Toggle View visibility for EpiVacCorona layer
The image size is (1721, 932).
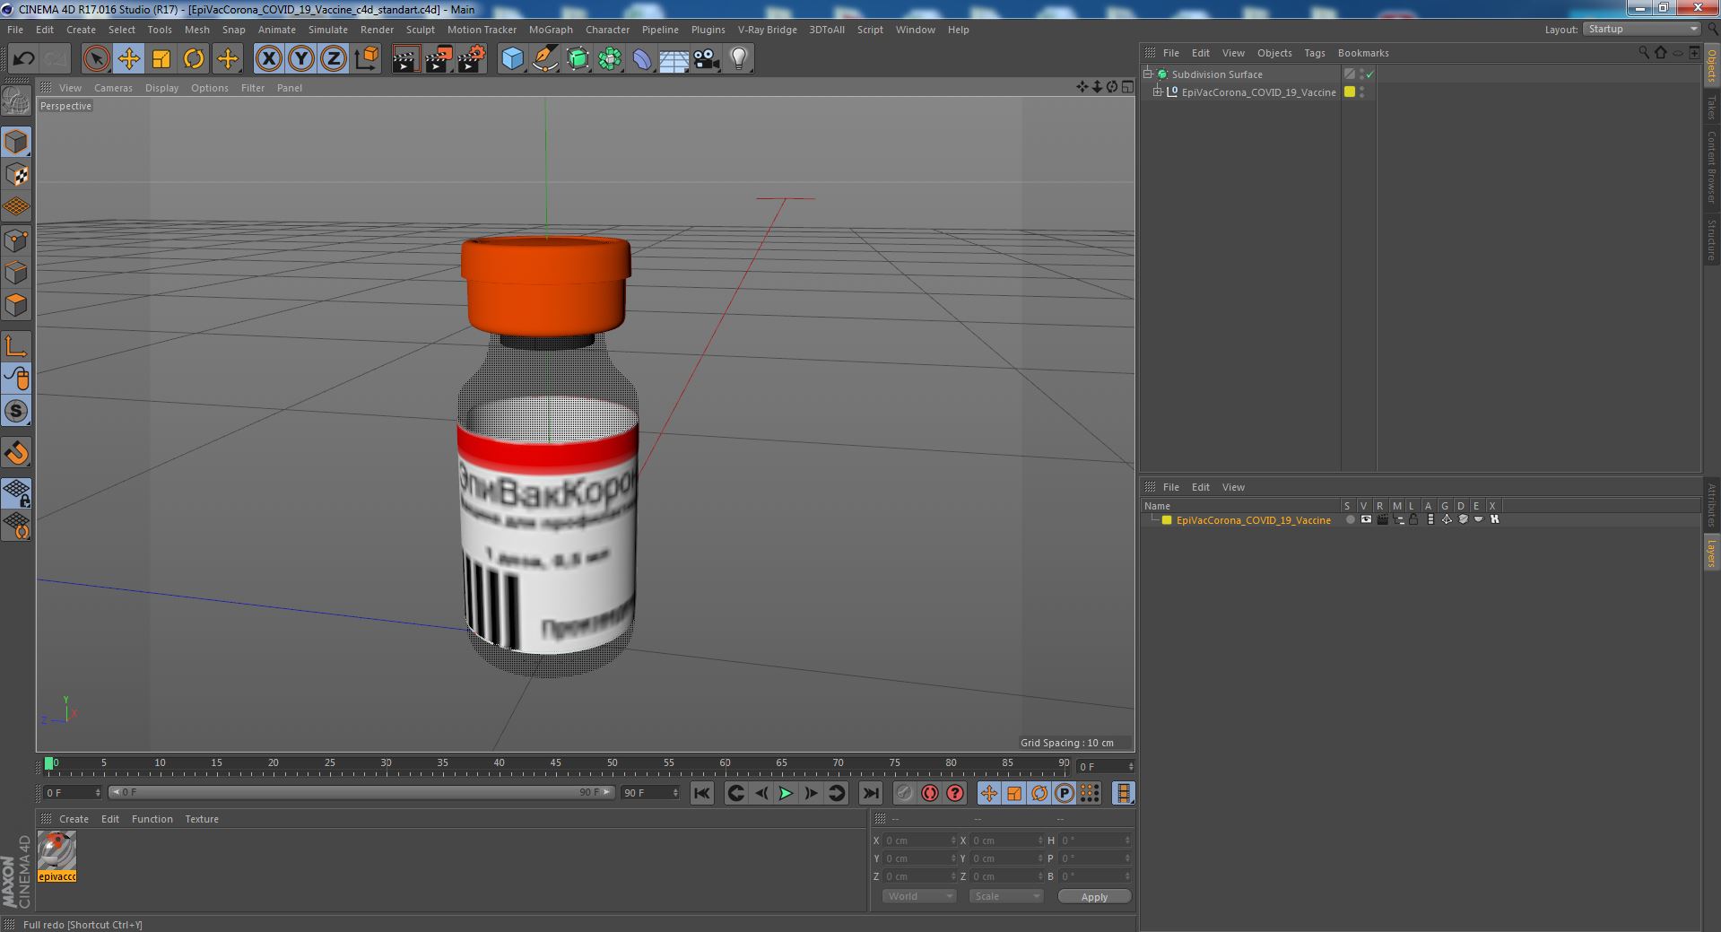coord(1366,519)
